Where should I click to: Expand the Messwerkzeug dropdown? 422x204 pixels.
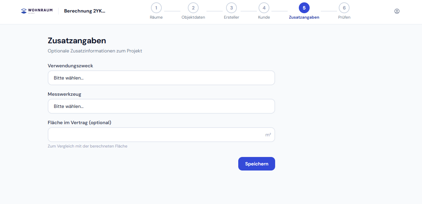161,106
